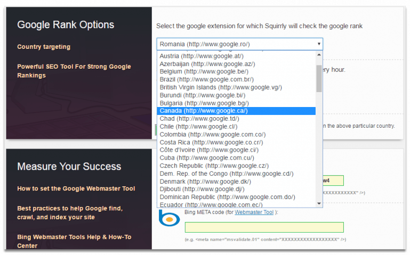Click the dropdown list scroll up arrow
Image resolution: width=410 pixels, height=255 pixels.
319,55
